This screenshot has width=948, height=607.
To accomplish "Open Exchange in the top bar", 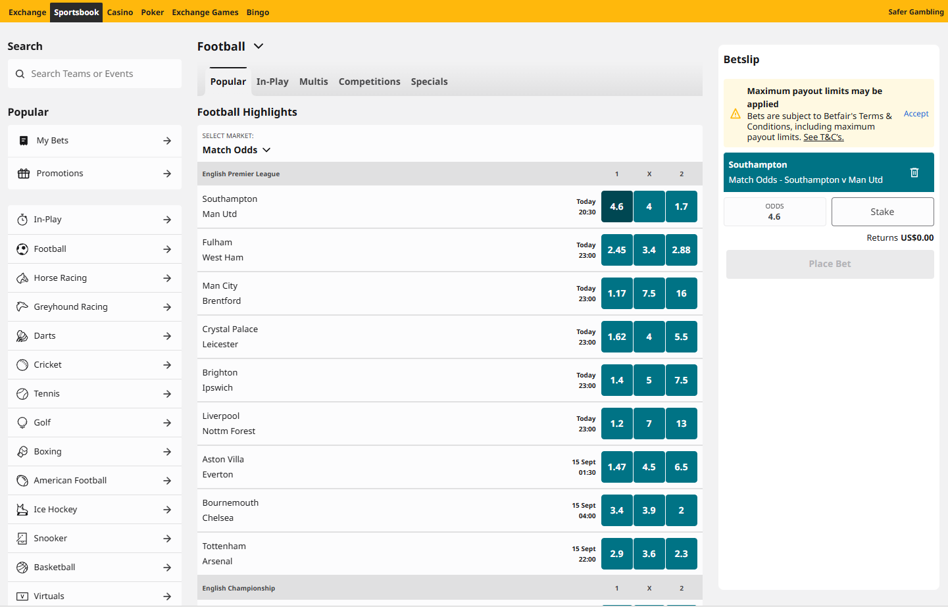I will 28,12.
